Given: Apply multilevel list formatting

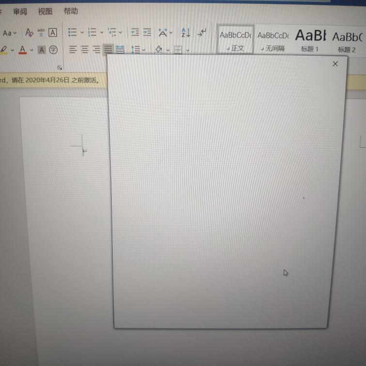Looking at the screenshot, I should (x=112, y=32).
